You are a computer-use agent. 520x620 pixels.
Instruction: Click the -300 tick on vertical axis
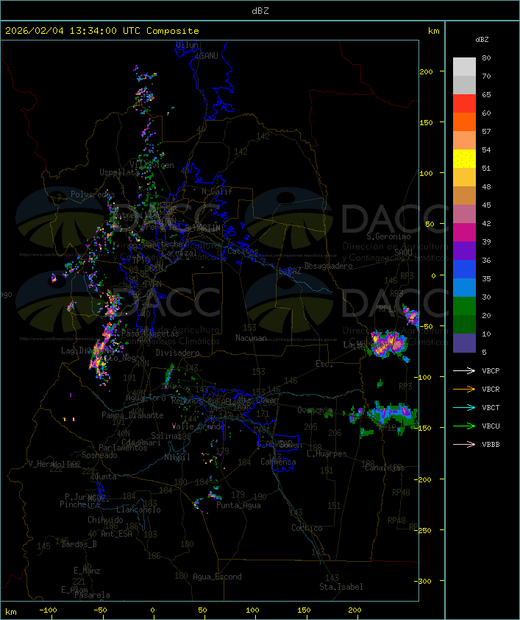click(x=425, y=581)
